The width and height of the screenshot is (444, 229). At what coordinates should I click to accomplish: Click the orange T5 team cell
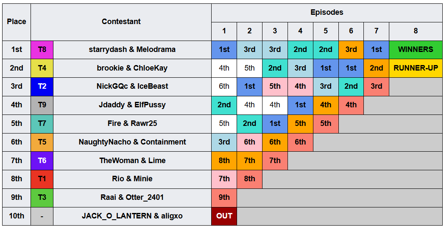[x=42, y=142]
